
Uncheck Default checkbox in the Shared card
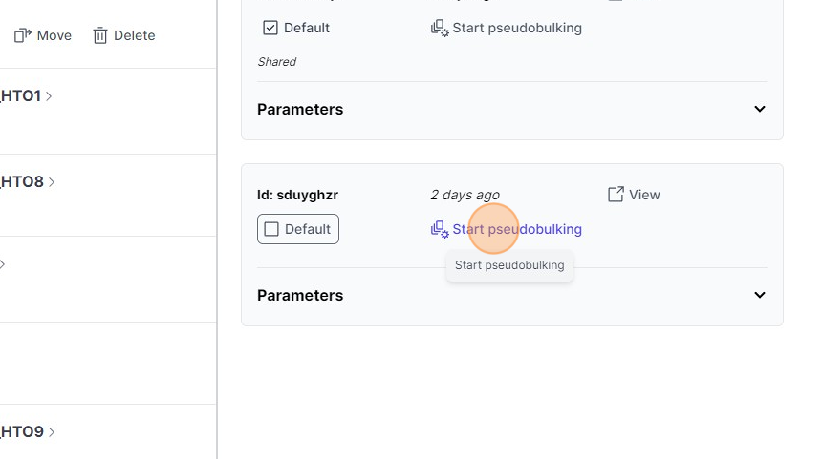270,28
